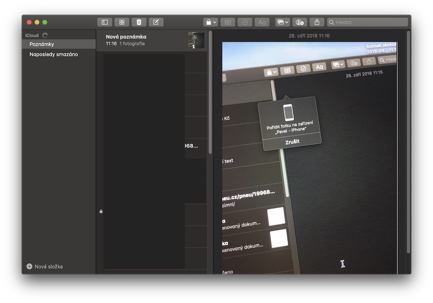Add people to this note
Image resolution: width=433 pixels, height=303 pixels.
point(299,22)
